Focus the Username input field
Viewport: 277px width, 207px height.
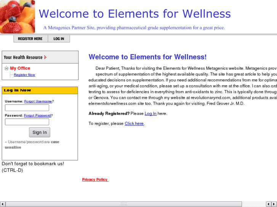(27, 107)
